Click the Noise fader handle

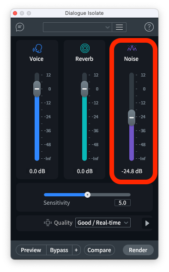pos(132,117)
